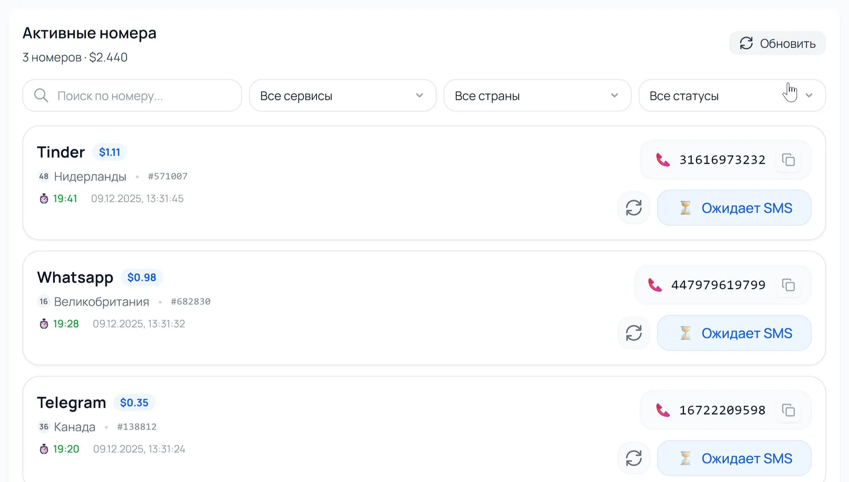Copy the Telegram number 16722209598
The height and width of the screenshot is (482, 849).
788,410
